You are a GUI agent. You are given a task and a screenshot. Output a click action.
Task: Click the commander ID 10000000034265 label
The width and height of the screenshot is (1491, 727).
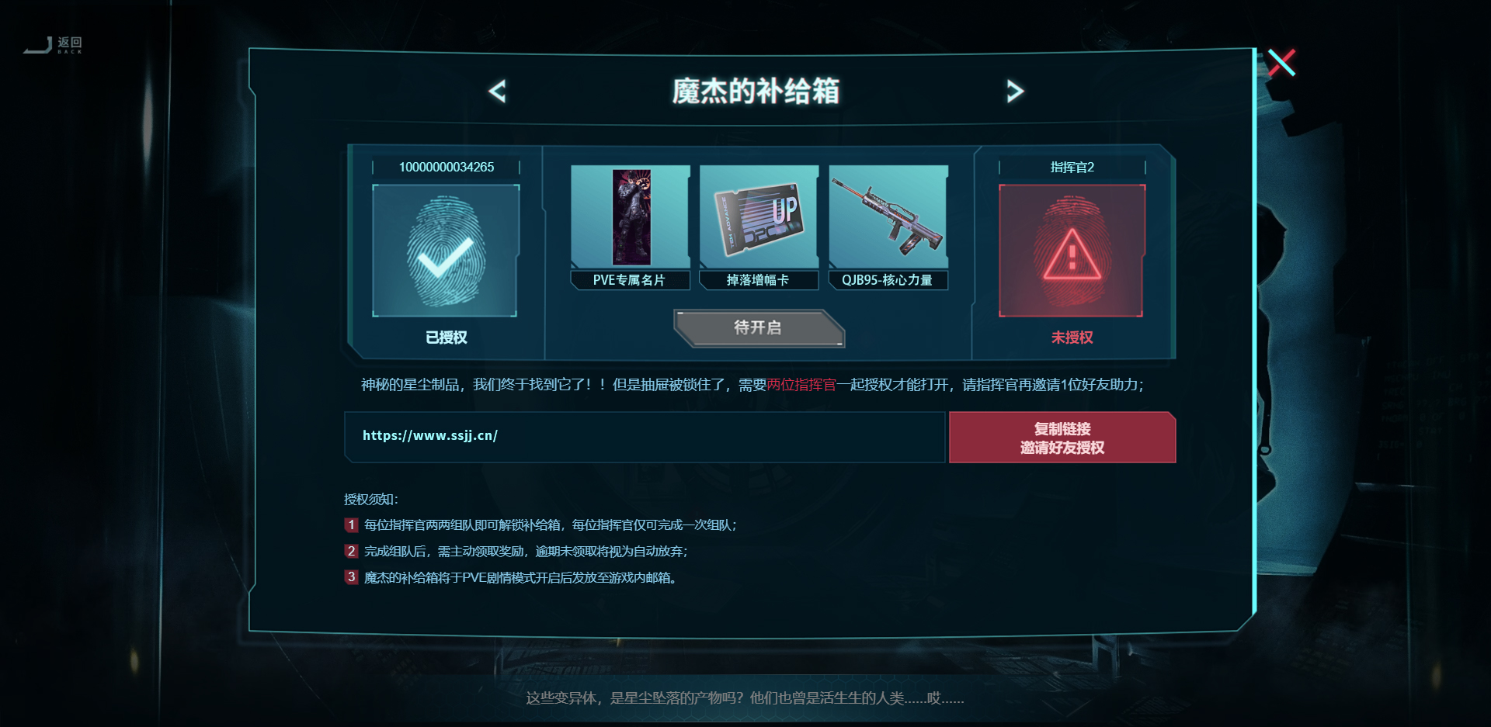click(x=447, y=167)
